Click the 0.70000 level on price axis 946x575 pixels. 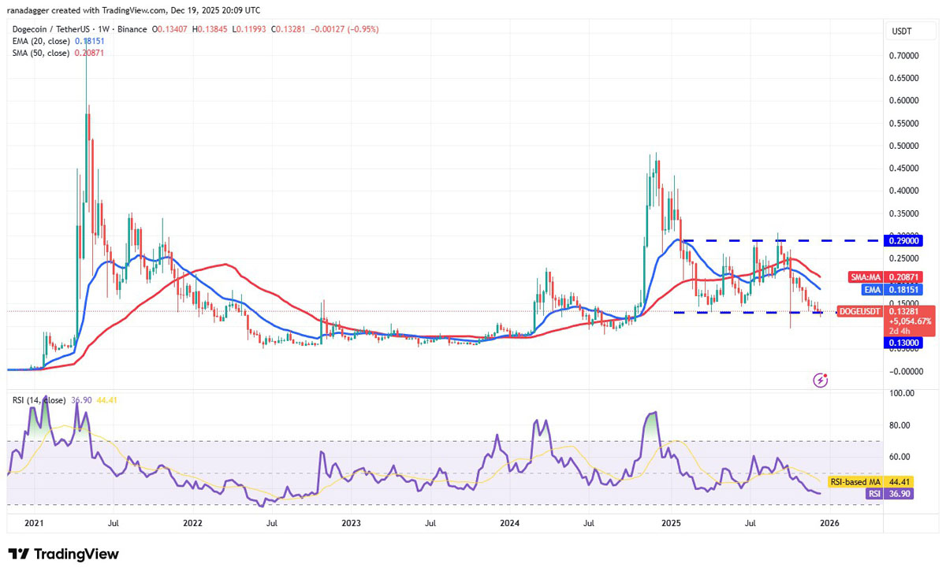click(901, 56)
